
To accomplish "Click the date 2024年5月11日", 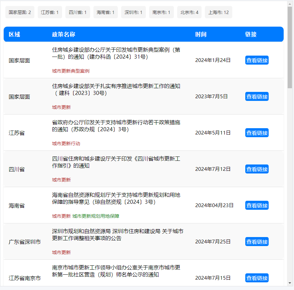I will click(213, 133).
